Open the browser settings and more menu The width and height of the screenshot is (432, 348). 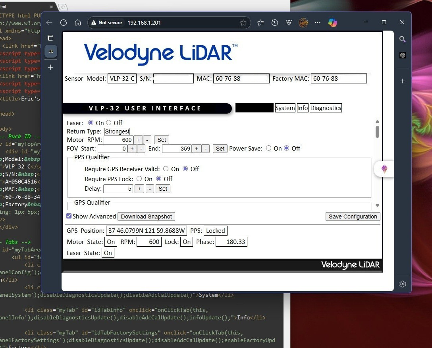(318, 23)
